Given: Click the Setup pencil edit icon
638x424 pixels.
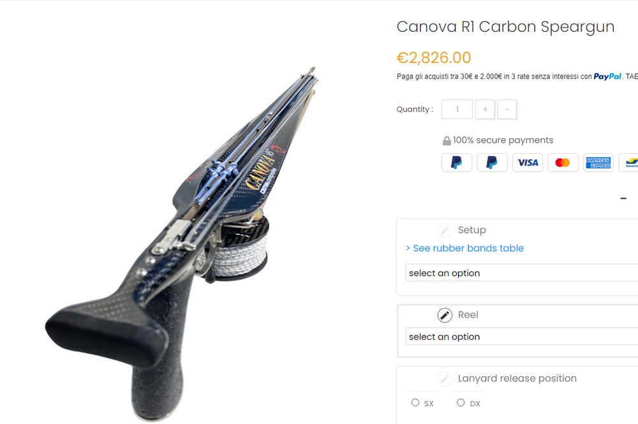Looking at the screenshot, I should click(x=445, y=231).
